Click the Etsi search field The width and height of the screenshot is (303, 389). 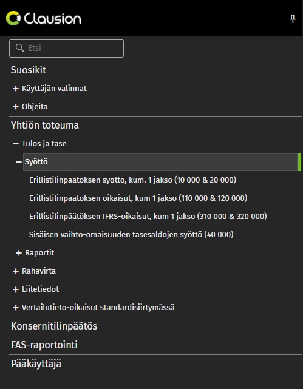(x=66, y=49)
